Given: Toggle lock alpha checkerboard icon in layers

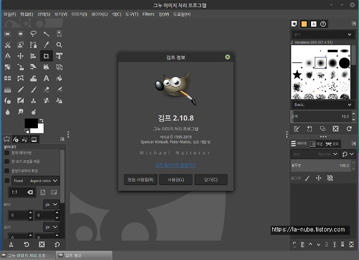Looking at the screenshot, I should [330, 178].
